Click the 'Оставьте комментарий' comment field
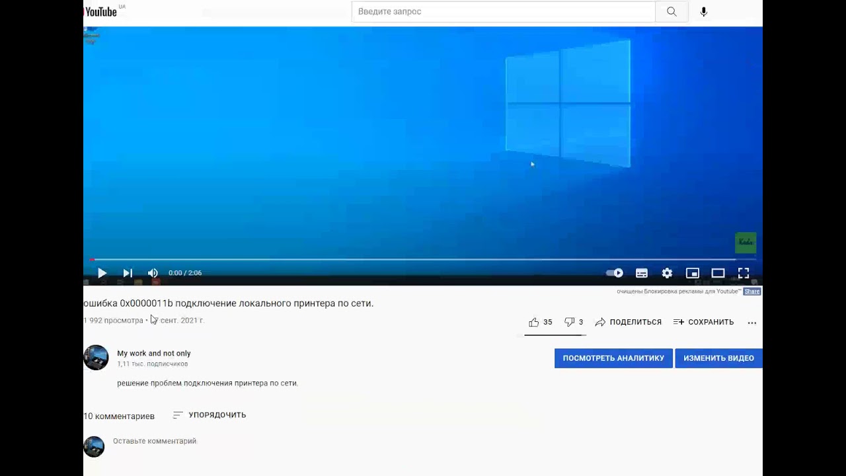Screen dimensions: 846x476 pyautogui.click(x=155, y=441)
